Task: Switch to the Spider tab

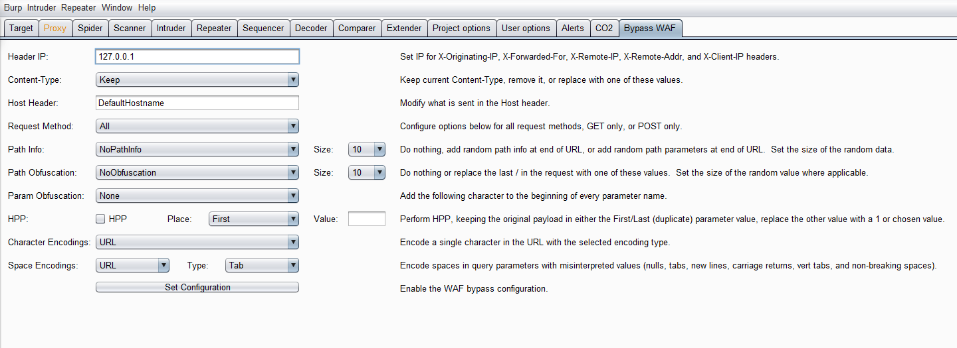Action: click(90, 28)
